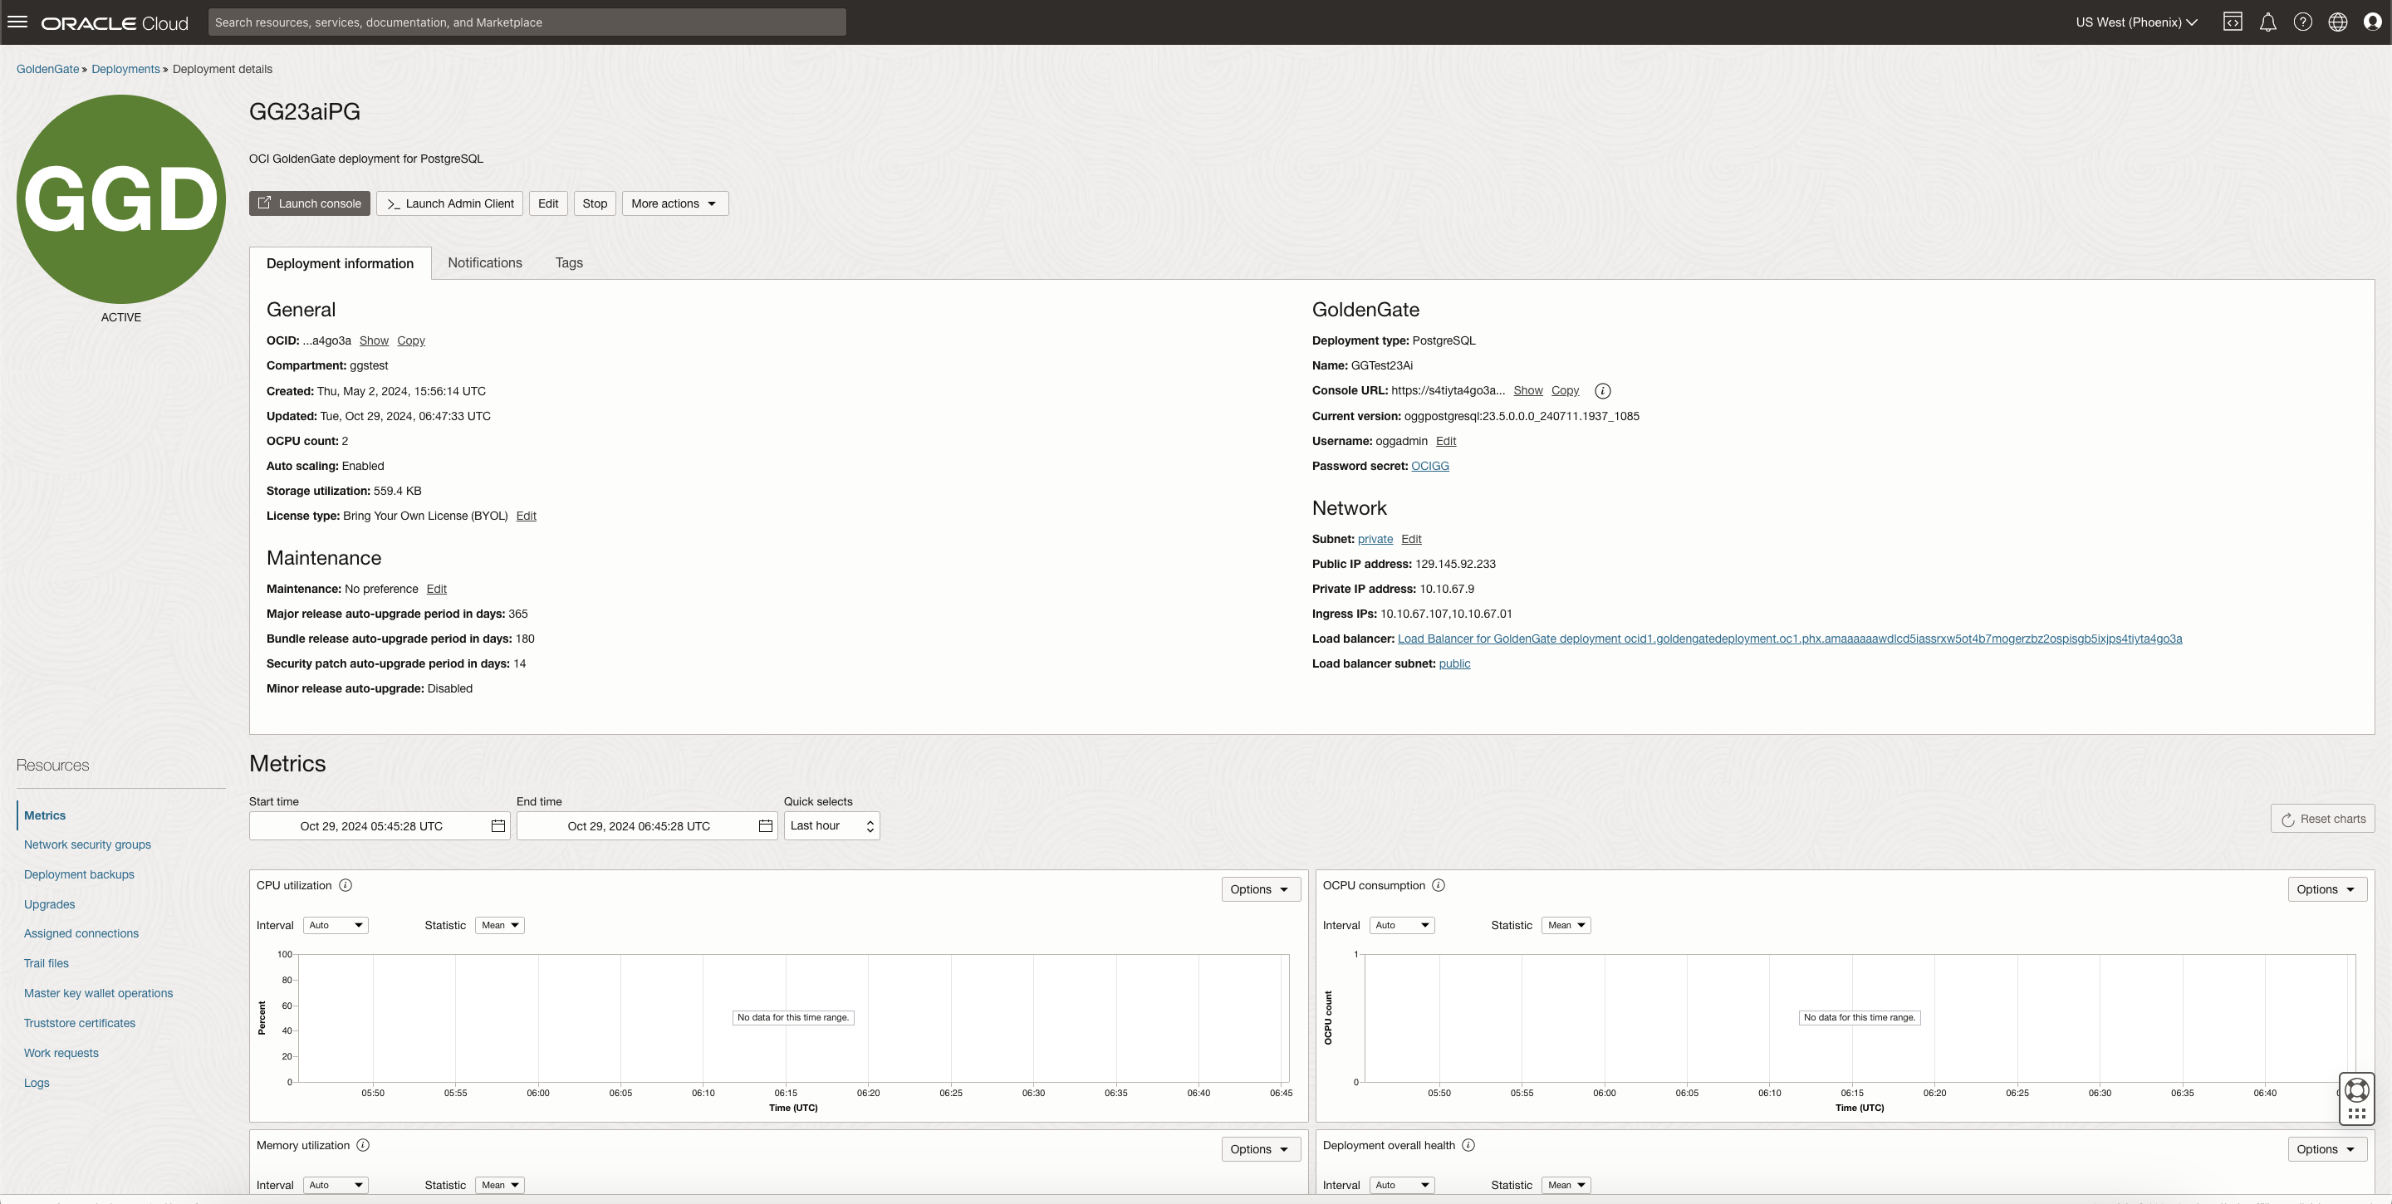Click the Launch console button
This screenshot has height=1204, width=2392.
[309, 203]
